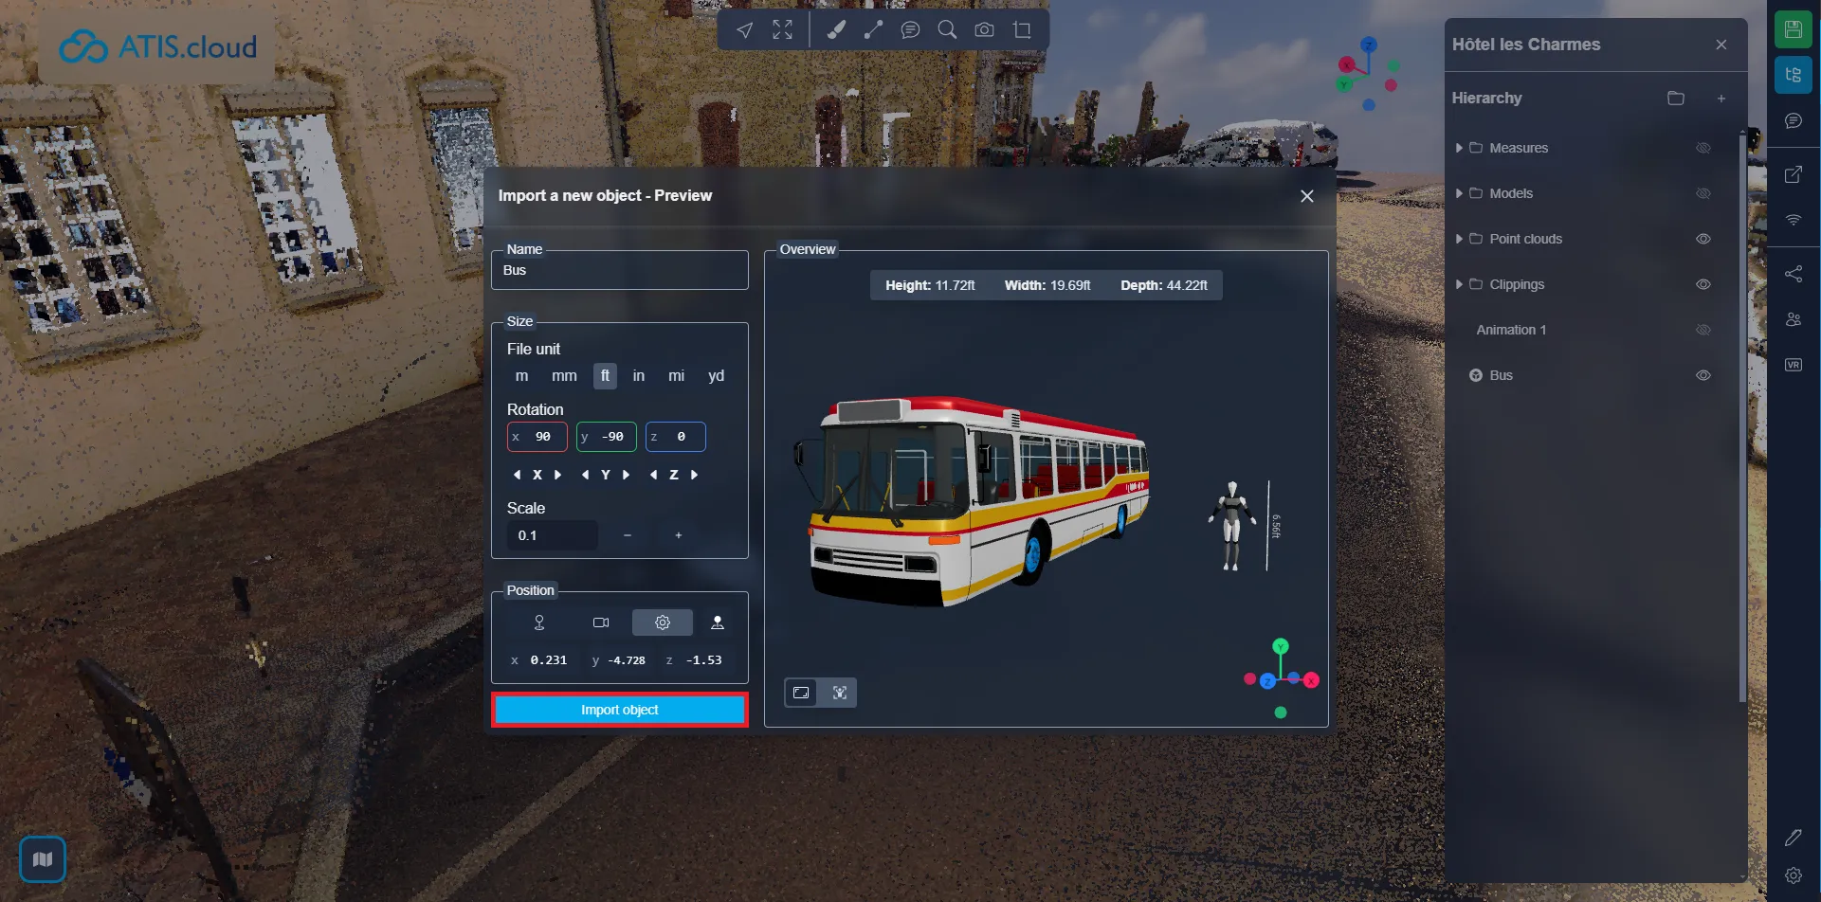Viewport: 1821px width, 902px height.
Task: Expand the Models folder
Action: [1459, 193]
